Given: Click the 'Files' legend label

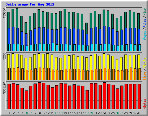Looking at the screenshot, I should pyautogui.click(x=145, y=23).
